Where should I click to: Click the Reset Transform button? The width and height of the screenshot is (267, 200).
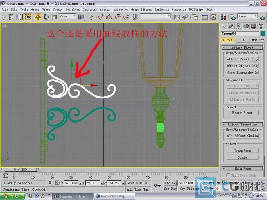pyautogui.click(x=242, y=151)
